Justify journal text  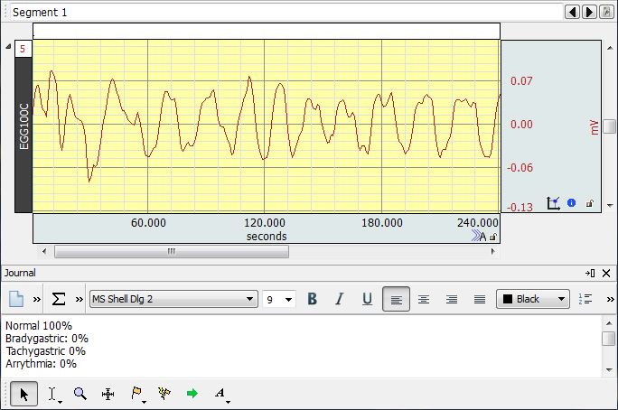[480, 299]
